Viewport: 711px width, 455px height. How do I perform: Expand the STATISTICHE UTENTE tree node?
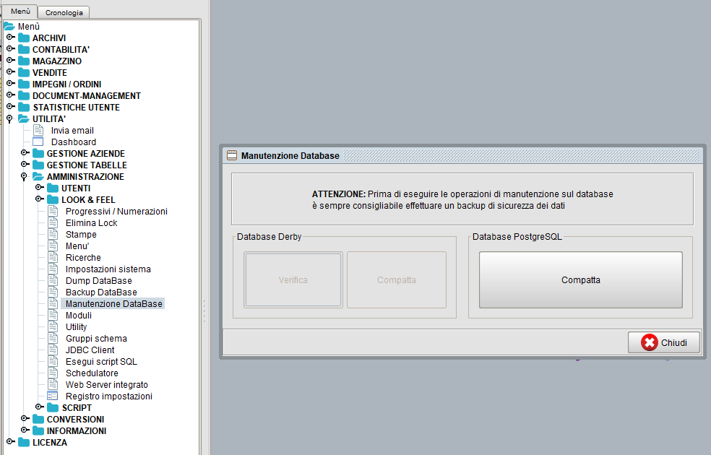click(x=10, y=106)
